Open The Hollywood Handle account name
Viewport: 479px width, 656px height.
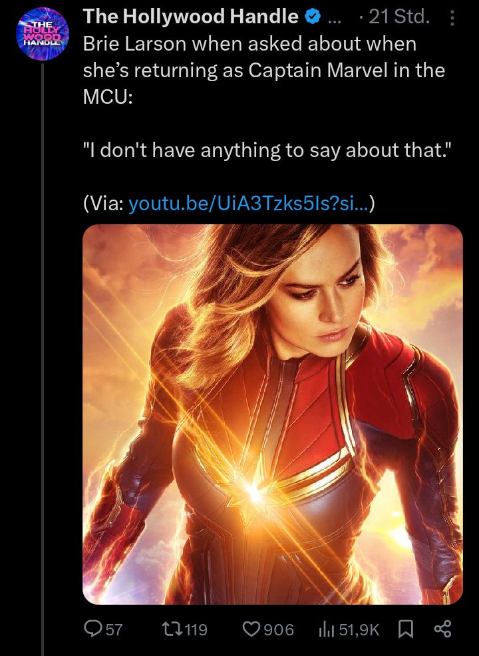(191, 17)
